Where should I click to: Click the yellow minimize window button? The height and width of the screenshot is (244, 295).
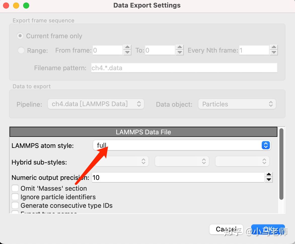coord(16,5)
